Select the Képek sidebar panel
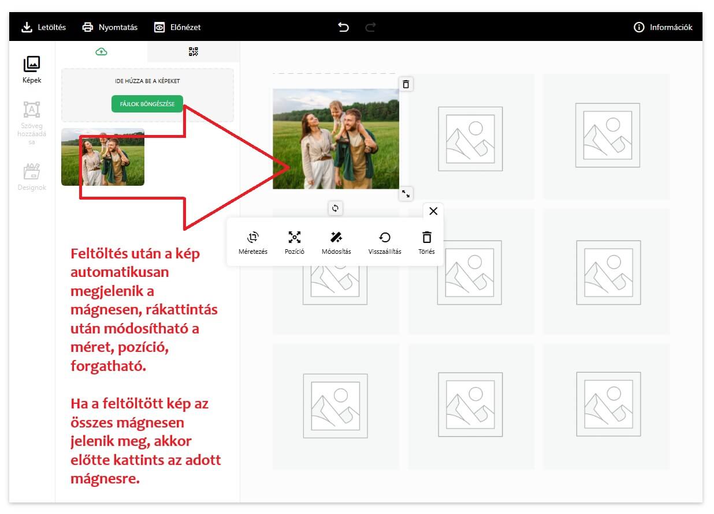Image resolution: width=714 pixels, height=514 pixels. (32, 70)
